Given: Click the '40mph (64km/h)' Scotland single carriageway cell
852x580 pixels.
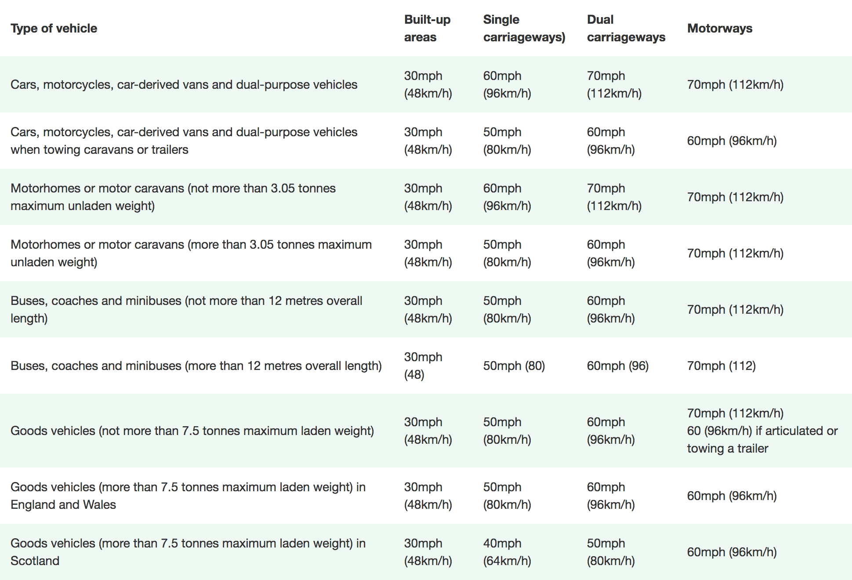Looking at the screenshot, I should [x=507, y=552].
